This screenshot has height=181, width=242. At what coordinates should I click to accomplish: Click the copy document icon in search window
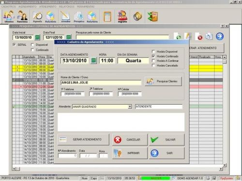(x=209, y=36)
